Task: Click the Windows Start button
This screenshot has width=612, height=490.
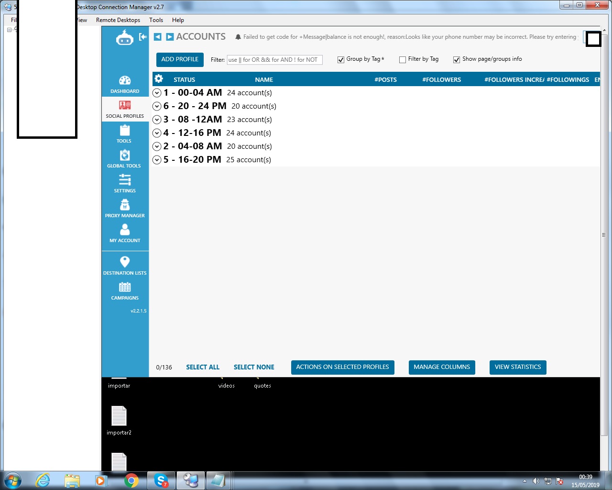Action: tap(13, 480)
